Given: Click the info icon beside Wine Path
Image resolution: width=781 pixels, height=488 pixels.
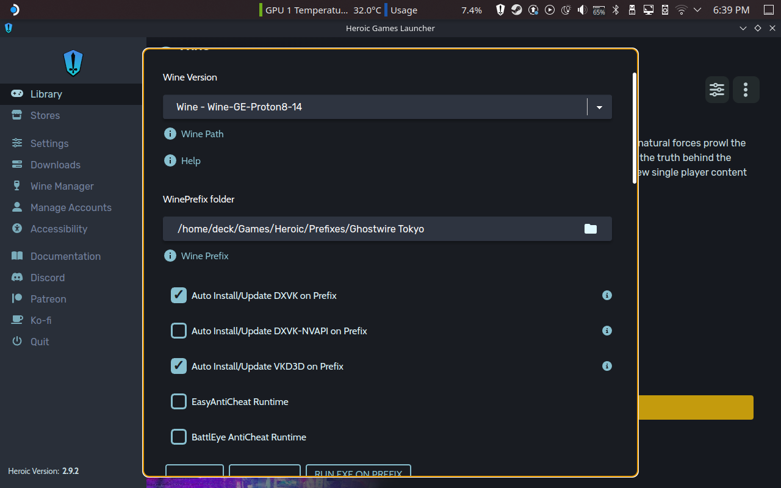Looking at the screenshot, I should (170, 134).
